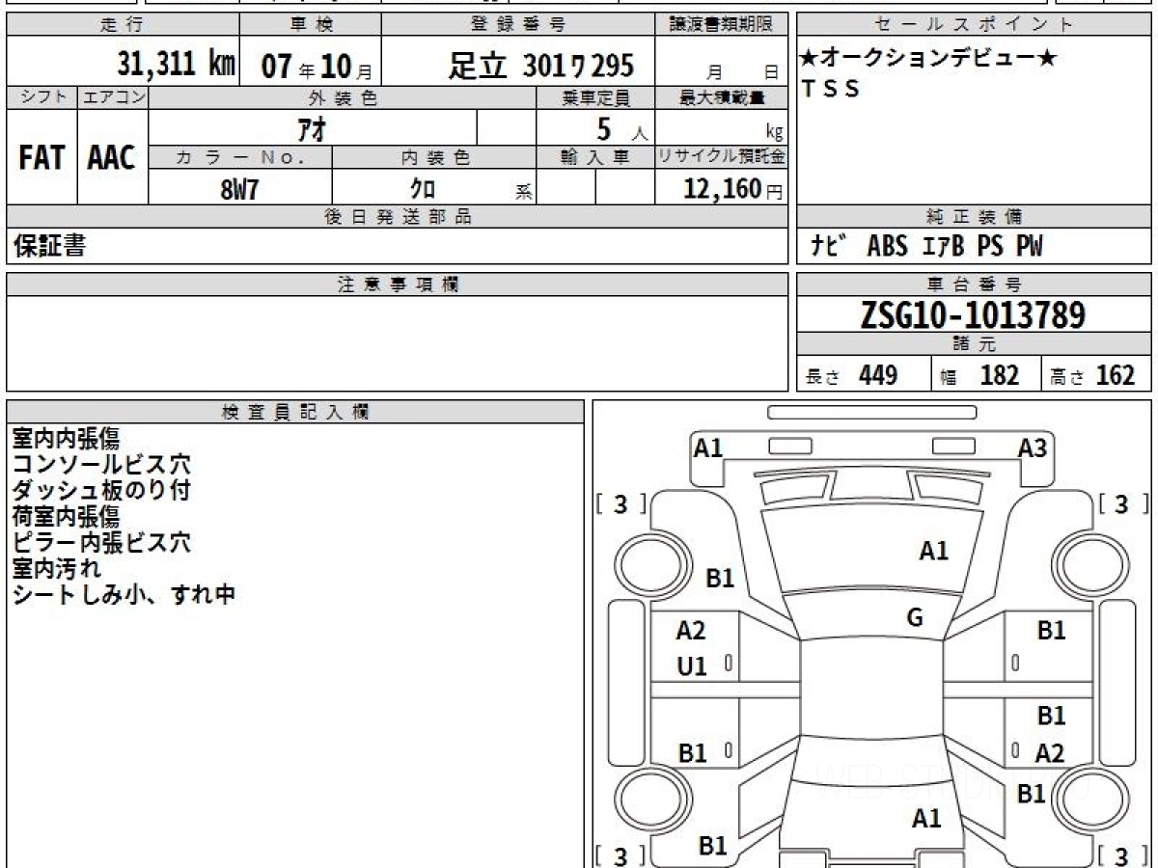The width and height of the screenshot is (1158, 868).
Task: Click the 注意事項欄 header
Action: coord(398,285)
